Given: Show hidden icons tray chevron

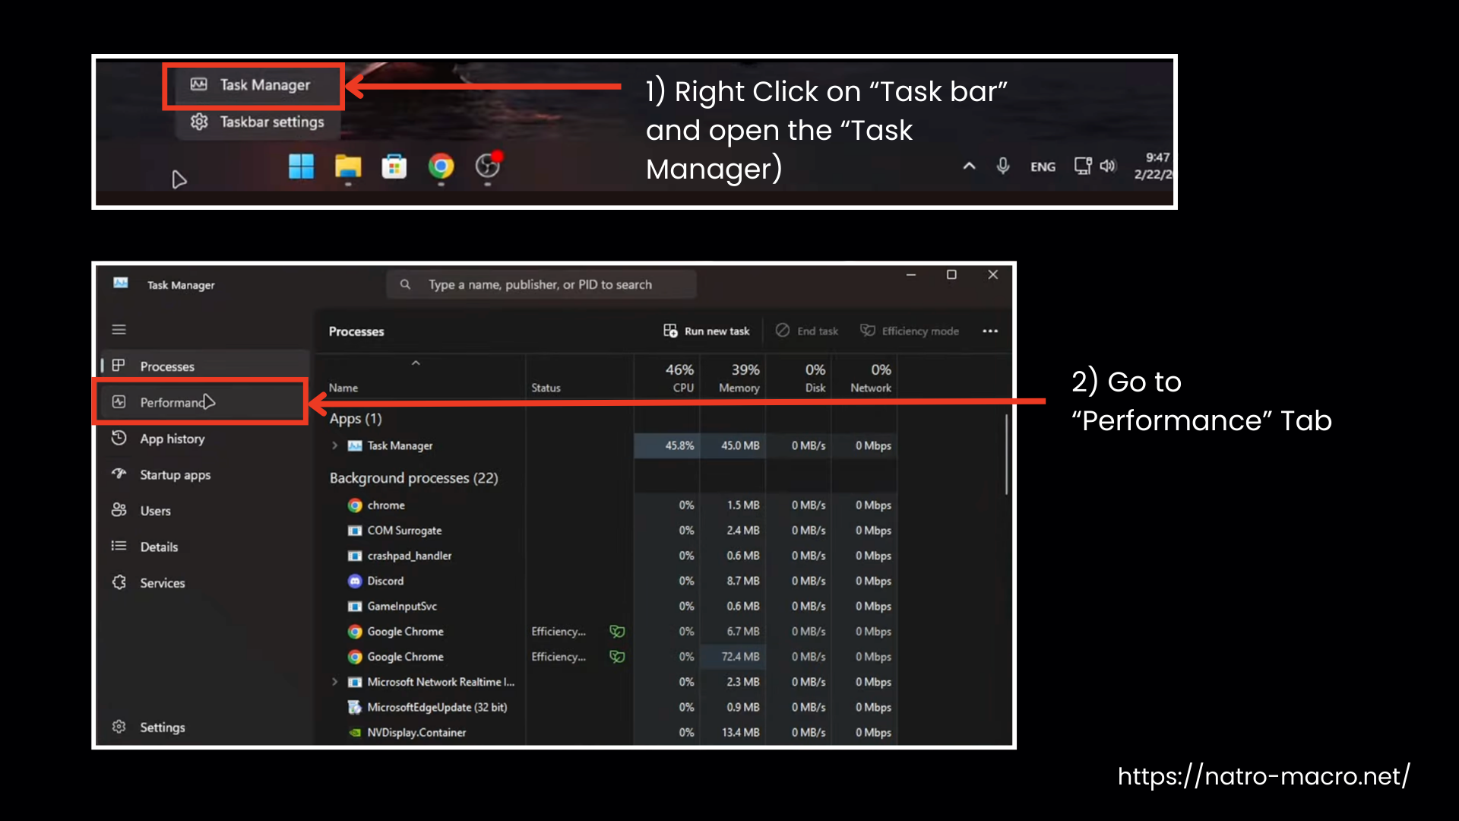Looking at the screenshot, I should (969, 166).
